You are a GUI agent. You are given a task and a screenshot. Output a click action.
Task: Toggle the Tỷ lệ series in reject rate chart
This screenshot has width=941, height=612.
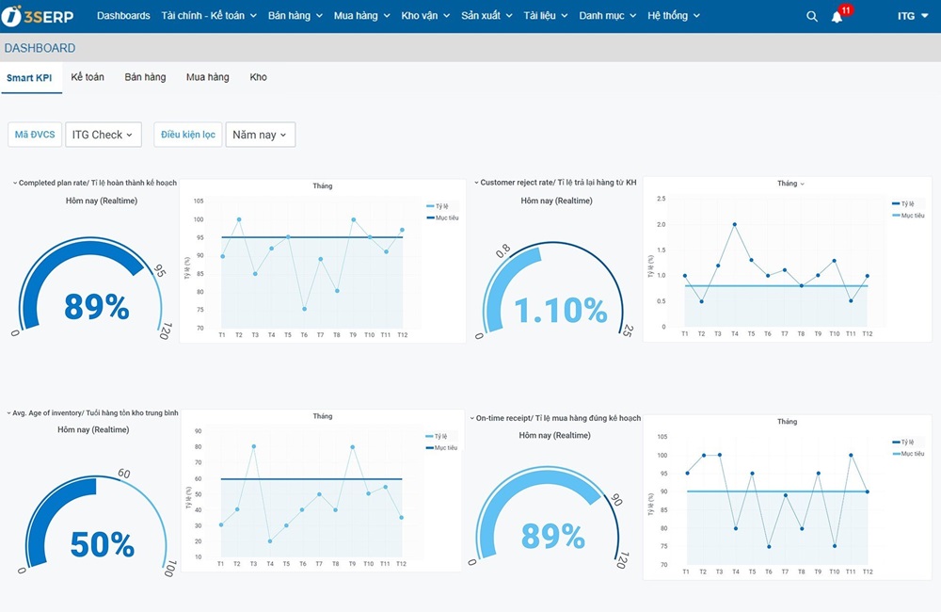coord(907,201)
